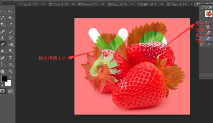Image resolution: width=213 pixels, height=123 pixels.
Task: Select the Eraser tool
Action: [x=3, y=44]
